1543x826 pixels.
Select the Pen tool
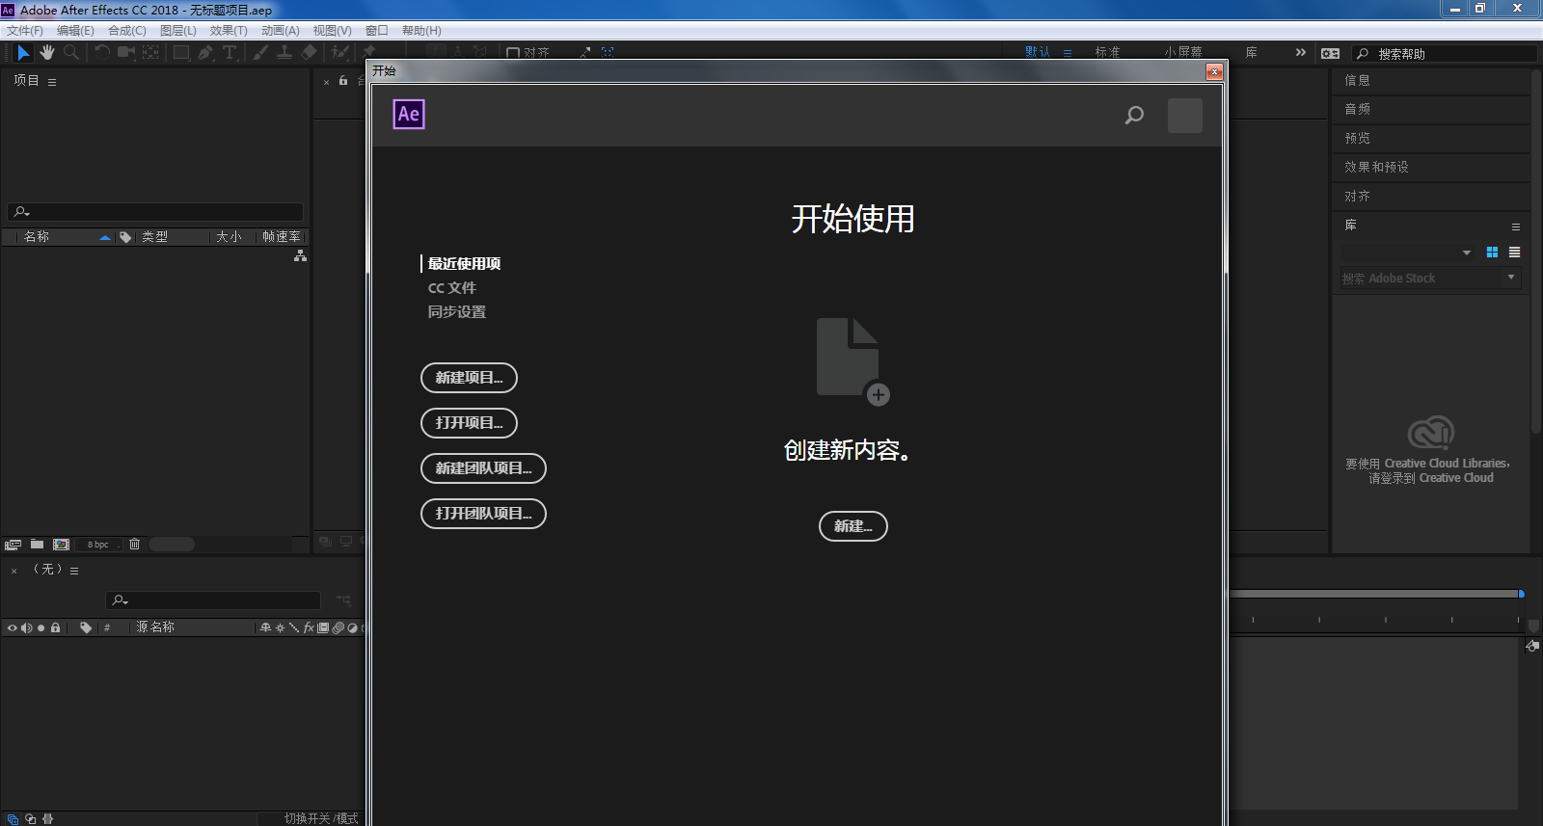point(205,52)
